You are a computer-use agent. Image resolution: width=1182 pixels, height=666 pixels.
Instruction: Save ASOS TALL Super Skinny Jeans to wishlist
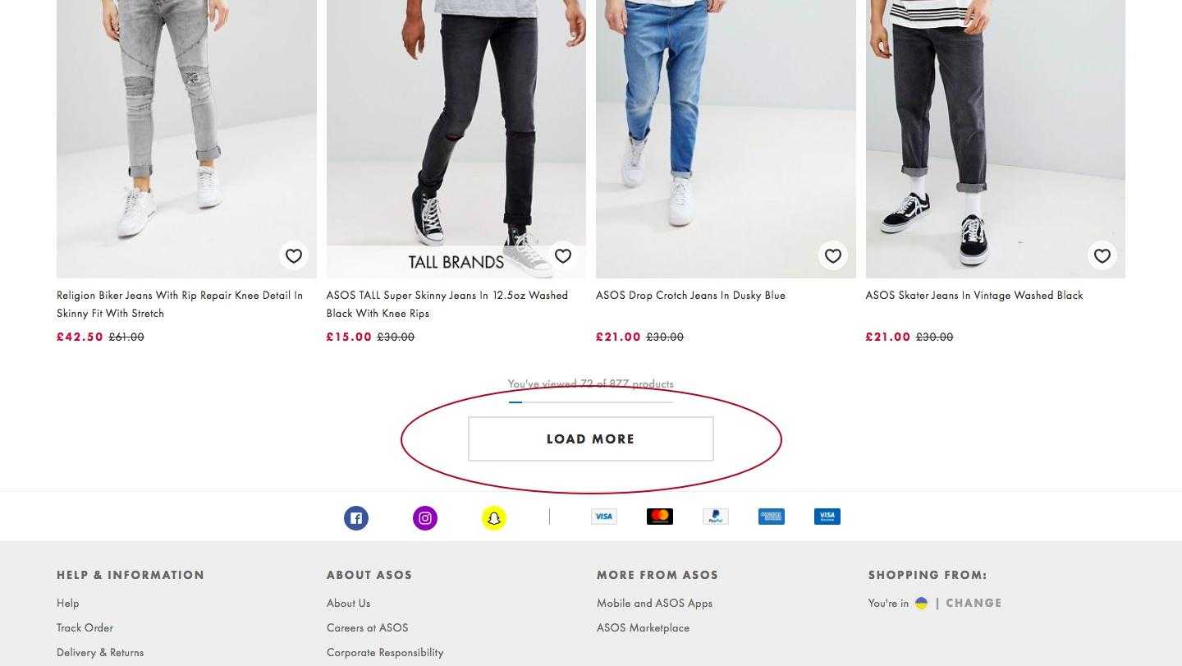[x=563, y=256]
